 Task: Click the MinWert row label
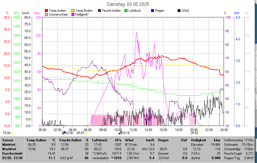click(x=9, y=145)
